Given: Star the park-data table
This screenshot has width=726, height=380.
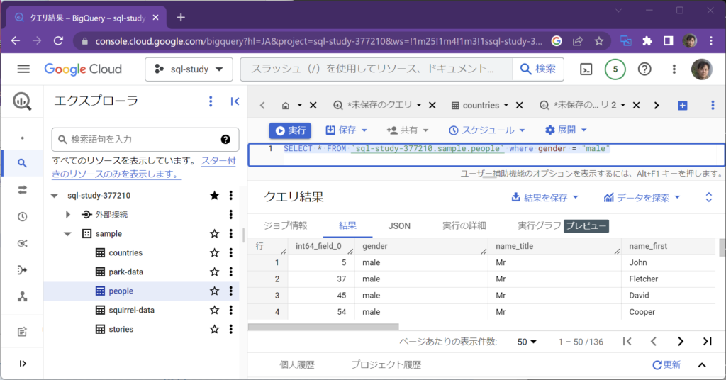Looking at the screenshot, I should click(214, 272).
